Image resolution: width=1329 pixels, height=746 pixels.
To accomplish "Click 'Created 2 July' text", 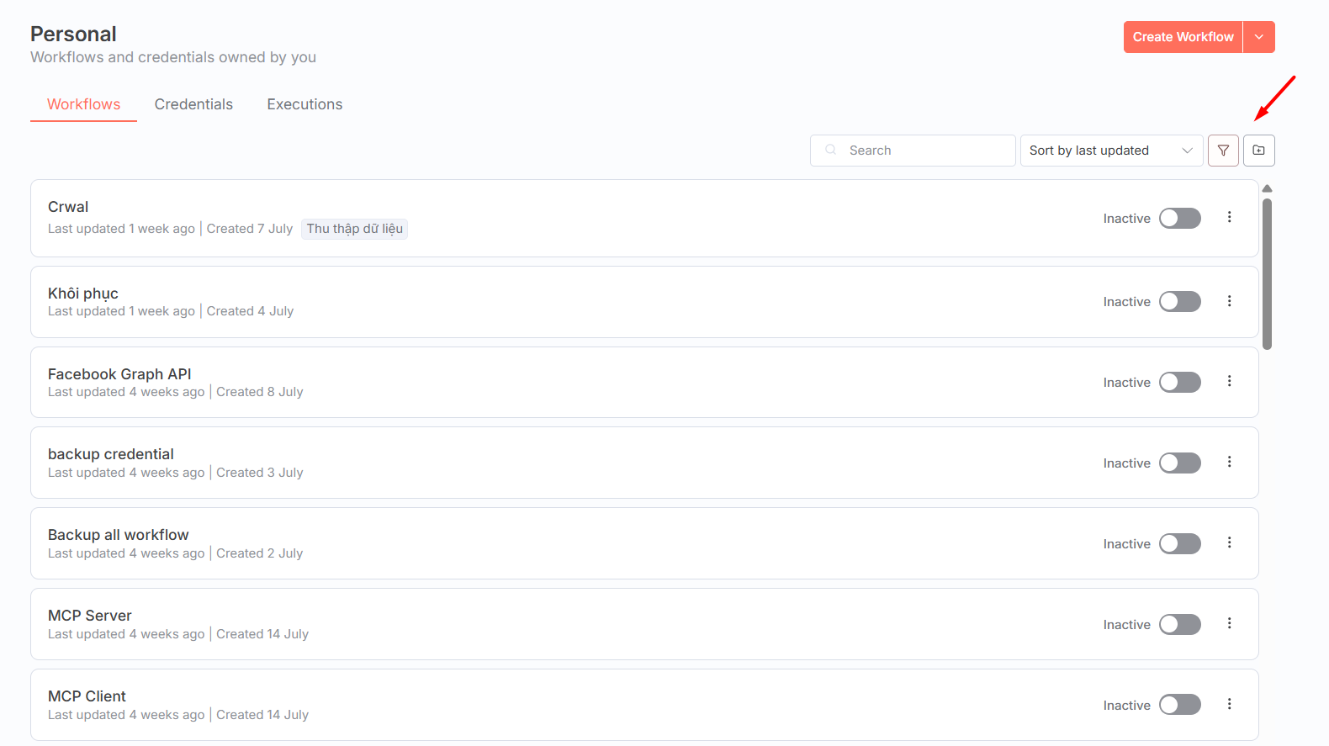I will [x=260, y=553].
